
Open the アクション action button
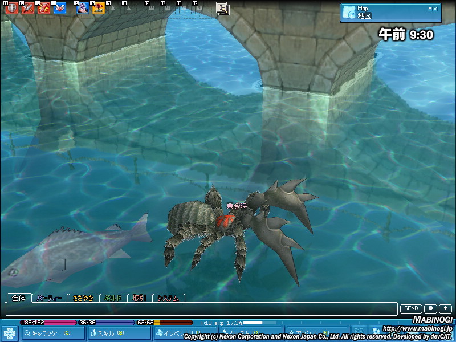click(317, 333)
